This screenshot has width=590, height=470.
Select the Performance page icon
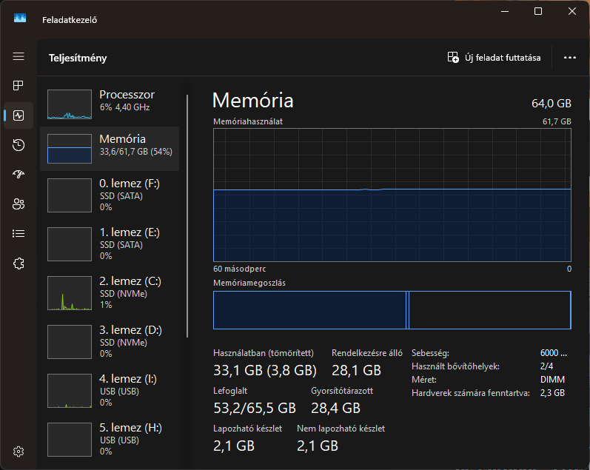tap(19, 115)
